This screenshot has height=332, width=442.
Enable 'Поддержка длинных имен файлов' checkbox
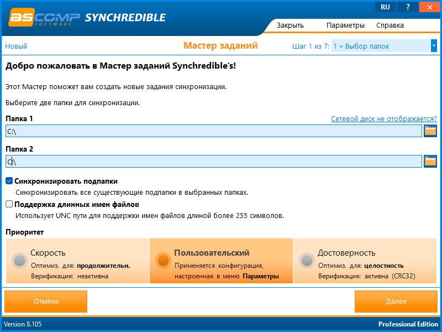pyautogui.click(x=9, y=204)
